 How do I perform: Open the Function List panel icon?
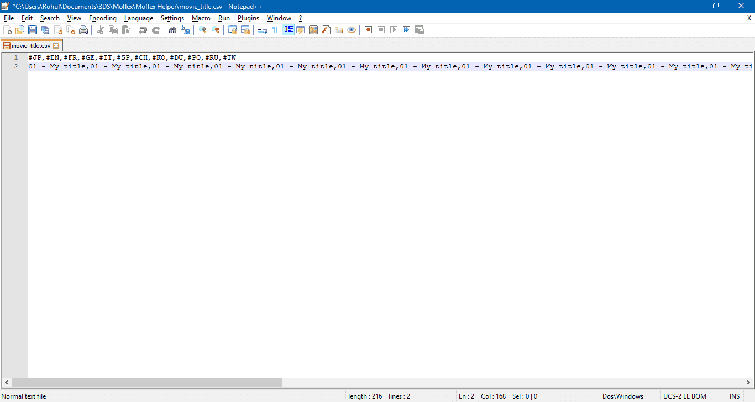[x=326, y=30]
